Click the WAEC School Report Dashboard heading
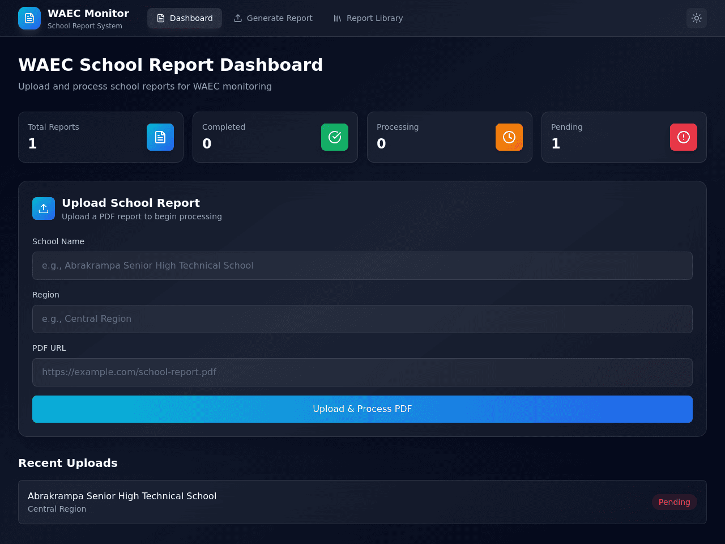The height and width of the screenshot is (544, 725). (x=170, y=65)
